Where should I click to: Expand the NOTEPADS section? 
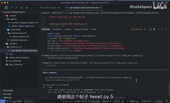8,91
